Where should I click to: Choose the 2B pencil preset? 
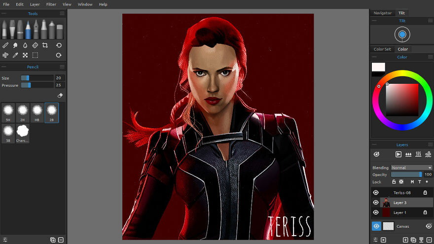click(51, 112)
